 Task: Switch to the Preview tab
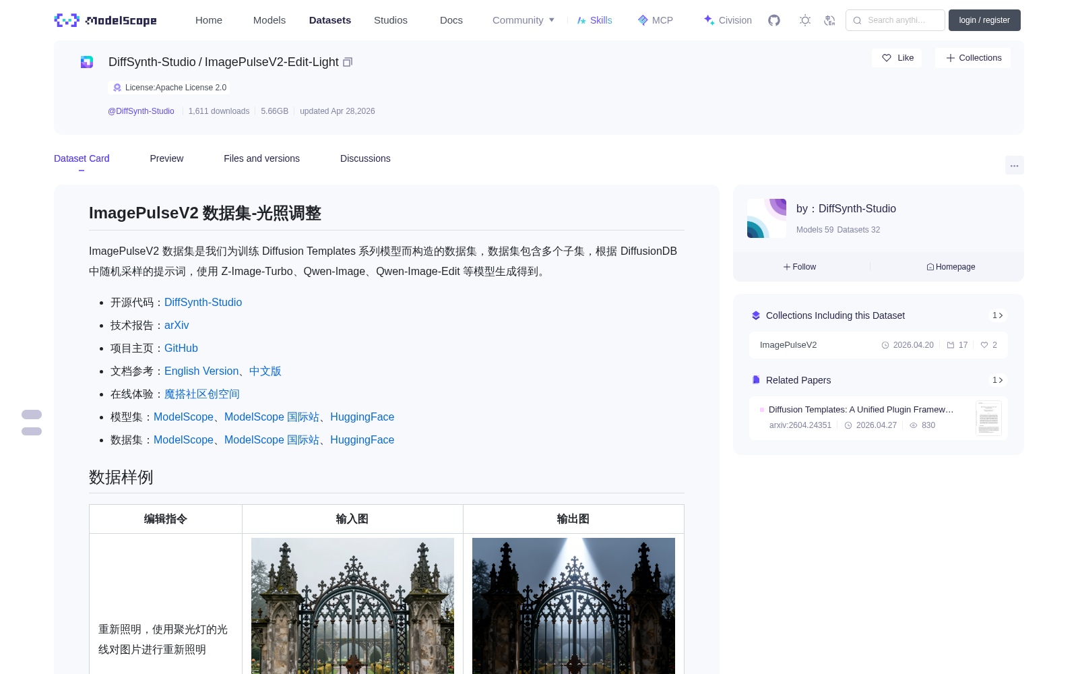pos(166,158)
